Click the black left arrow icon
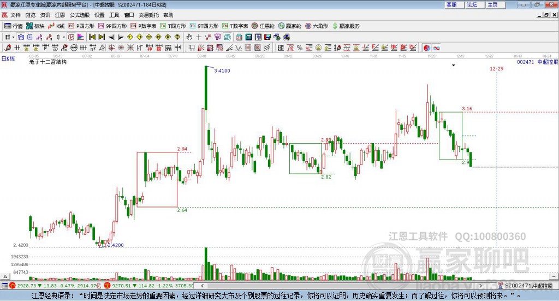 pos(111,37)
